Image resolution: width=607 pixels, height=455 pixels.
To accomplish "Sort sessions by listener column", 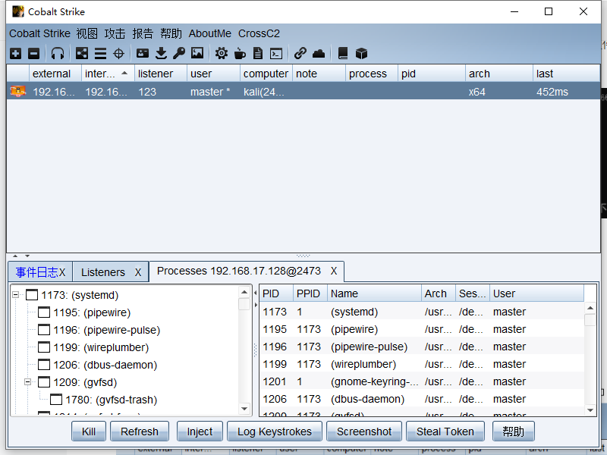I will pos(161,73).
